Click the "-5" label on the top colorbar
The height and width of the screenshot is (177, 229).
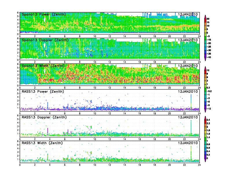coord(208,36)
